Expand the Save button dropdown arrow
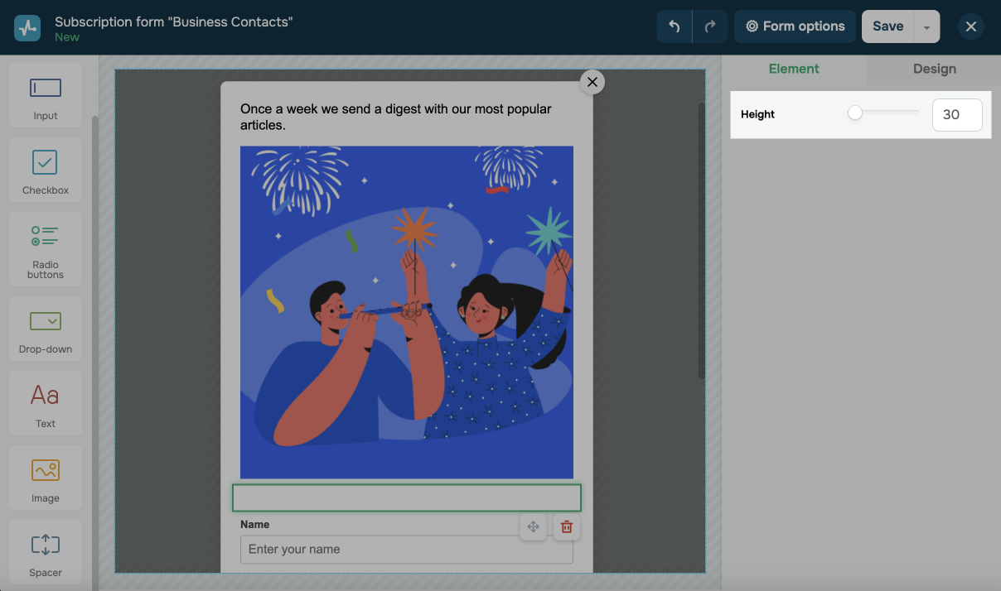The width and height of the screenshot is (1001, 591). [x=926, y=27]
